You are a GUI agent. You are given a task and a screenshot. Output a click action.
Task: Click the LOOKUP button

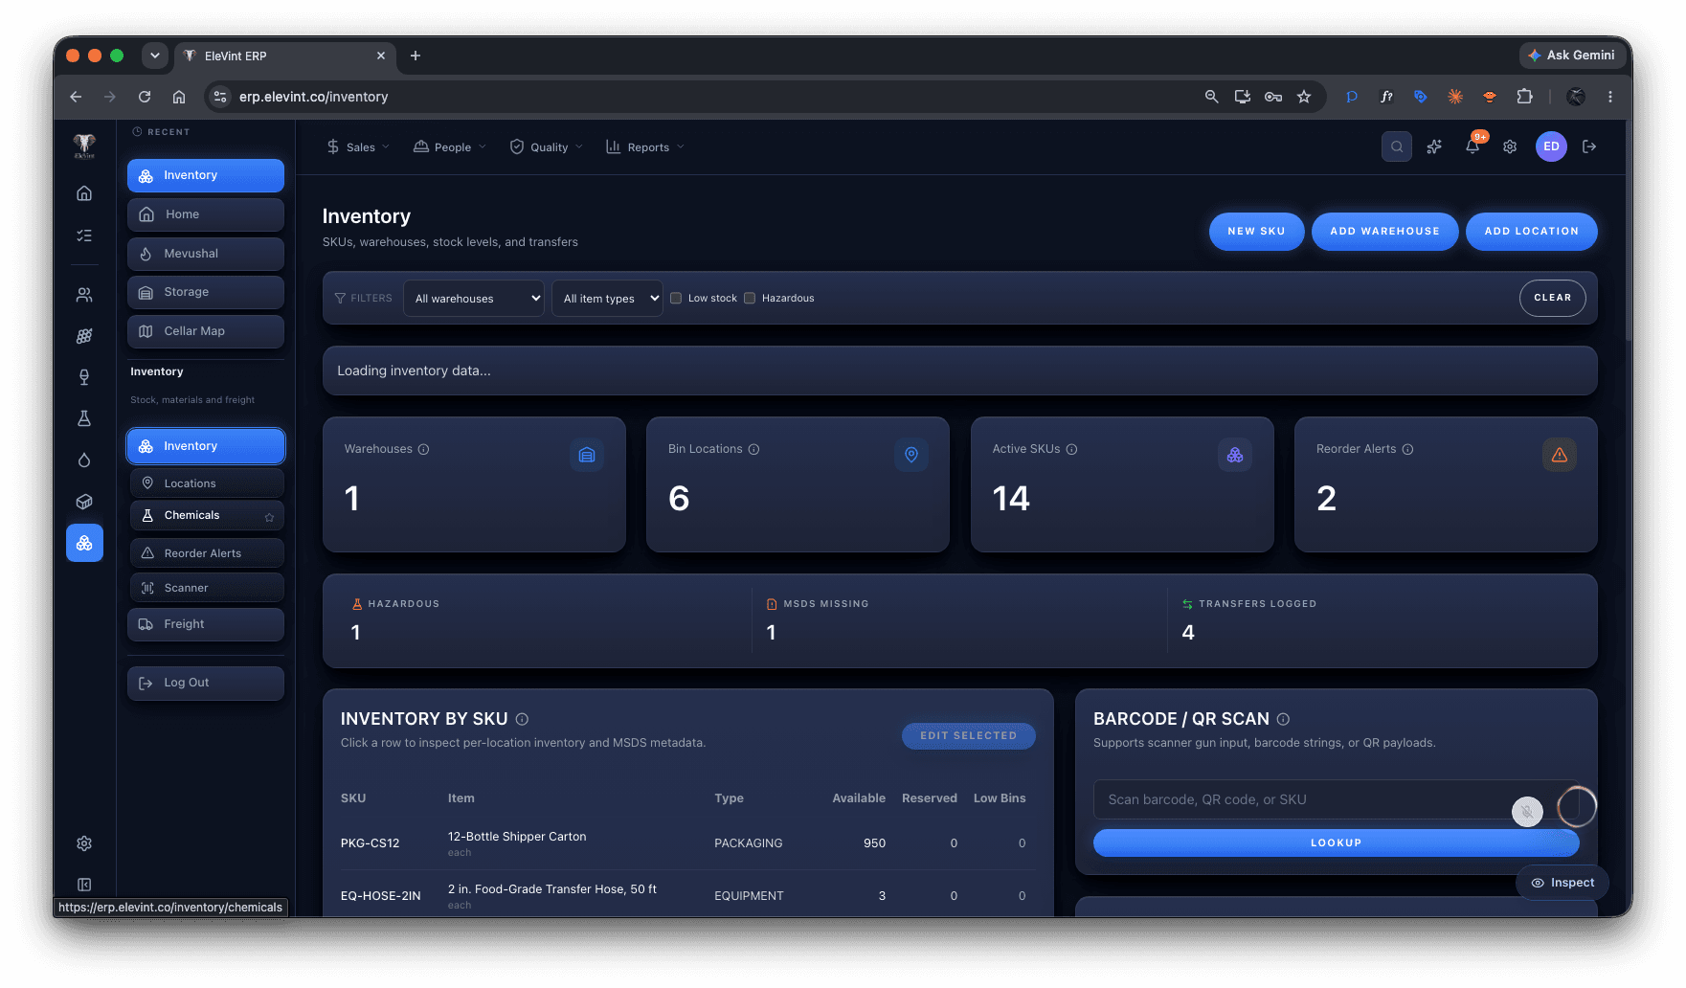coord(1336,842)
